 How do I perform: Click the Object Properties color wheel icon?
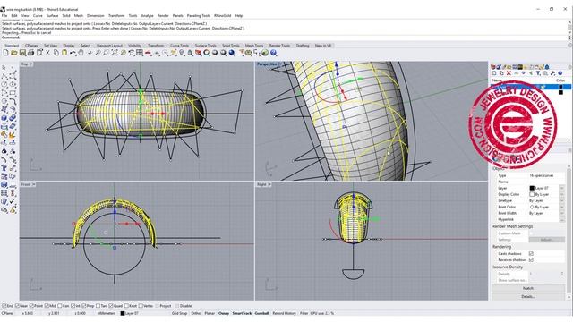(x=207, y=53)
